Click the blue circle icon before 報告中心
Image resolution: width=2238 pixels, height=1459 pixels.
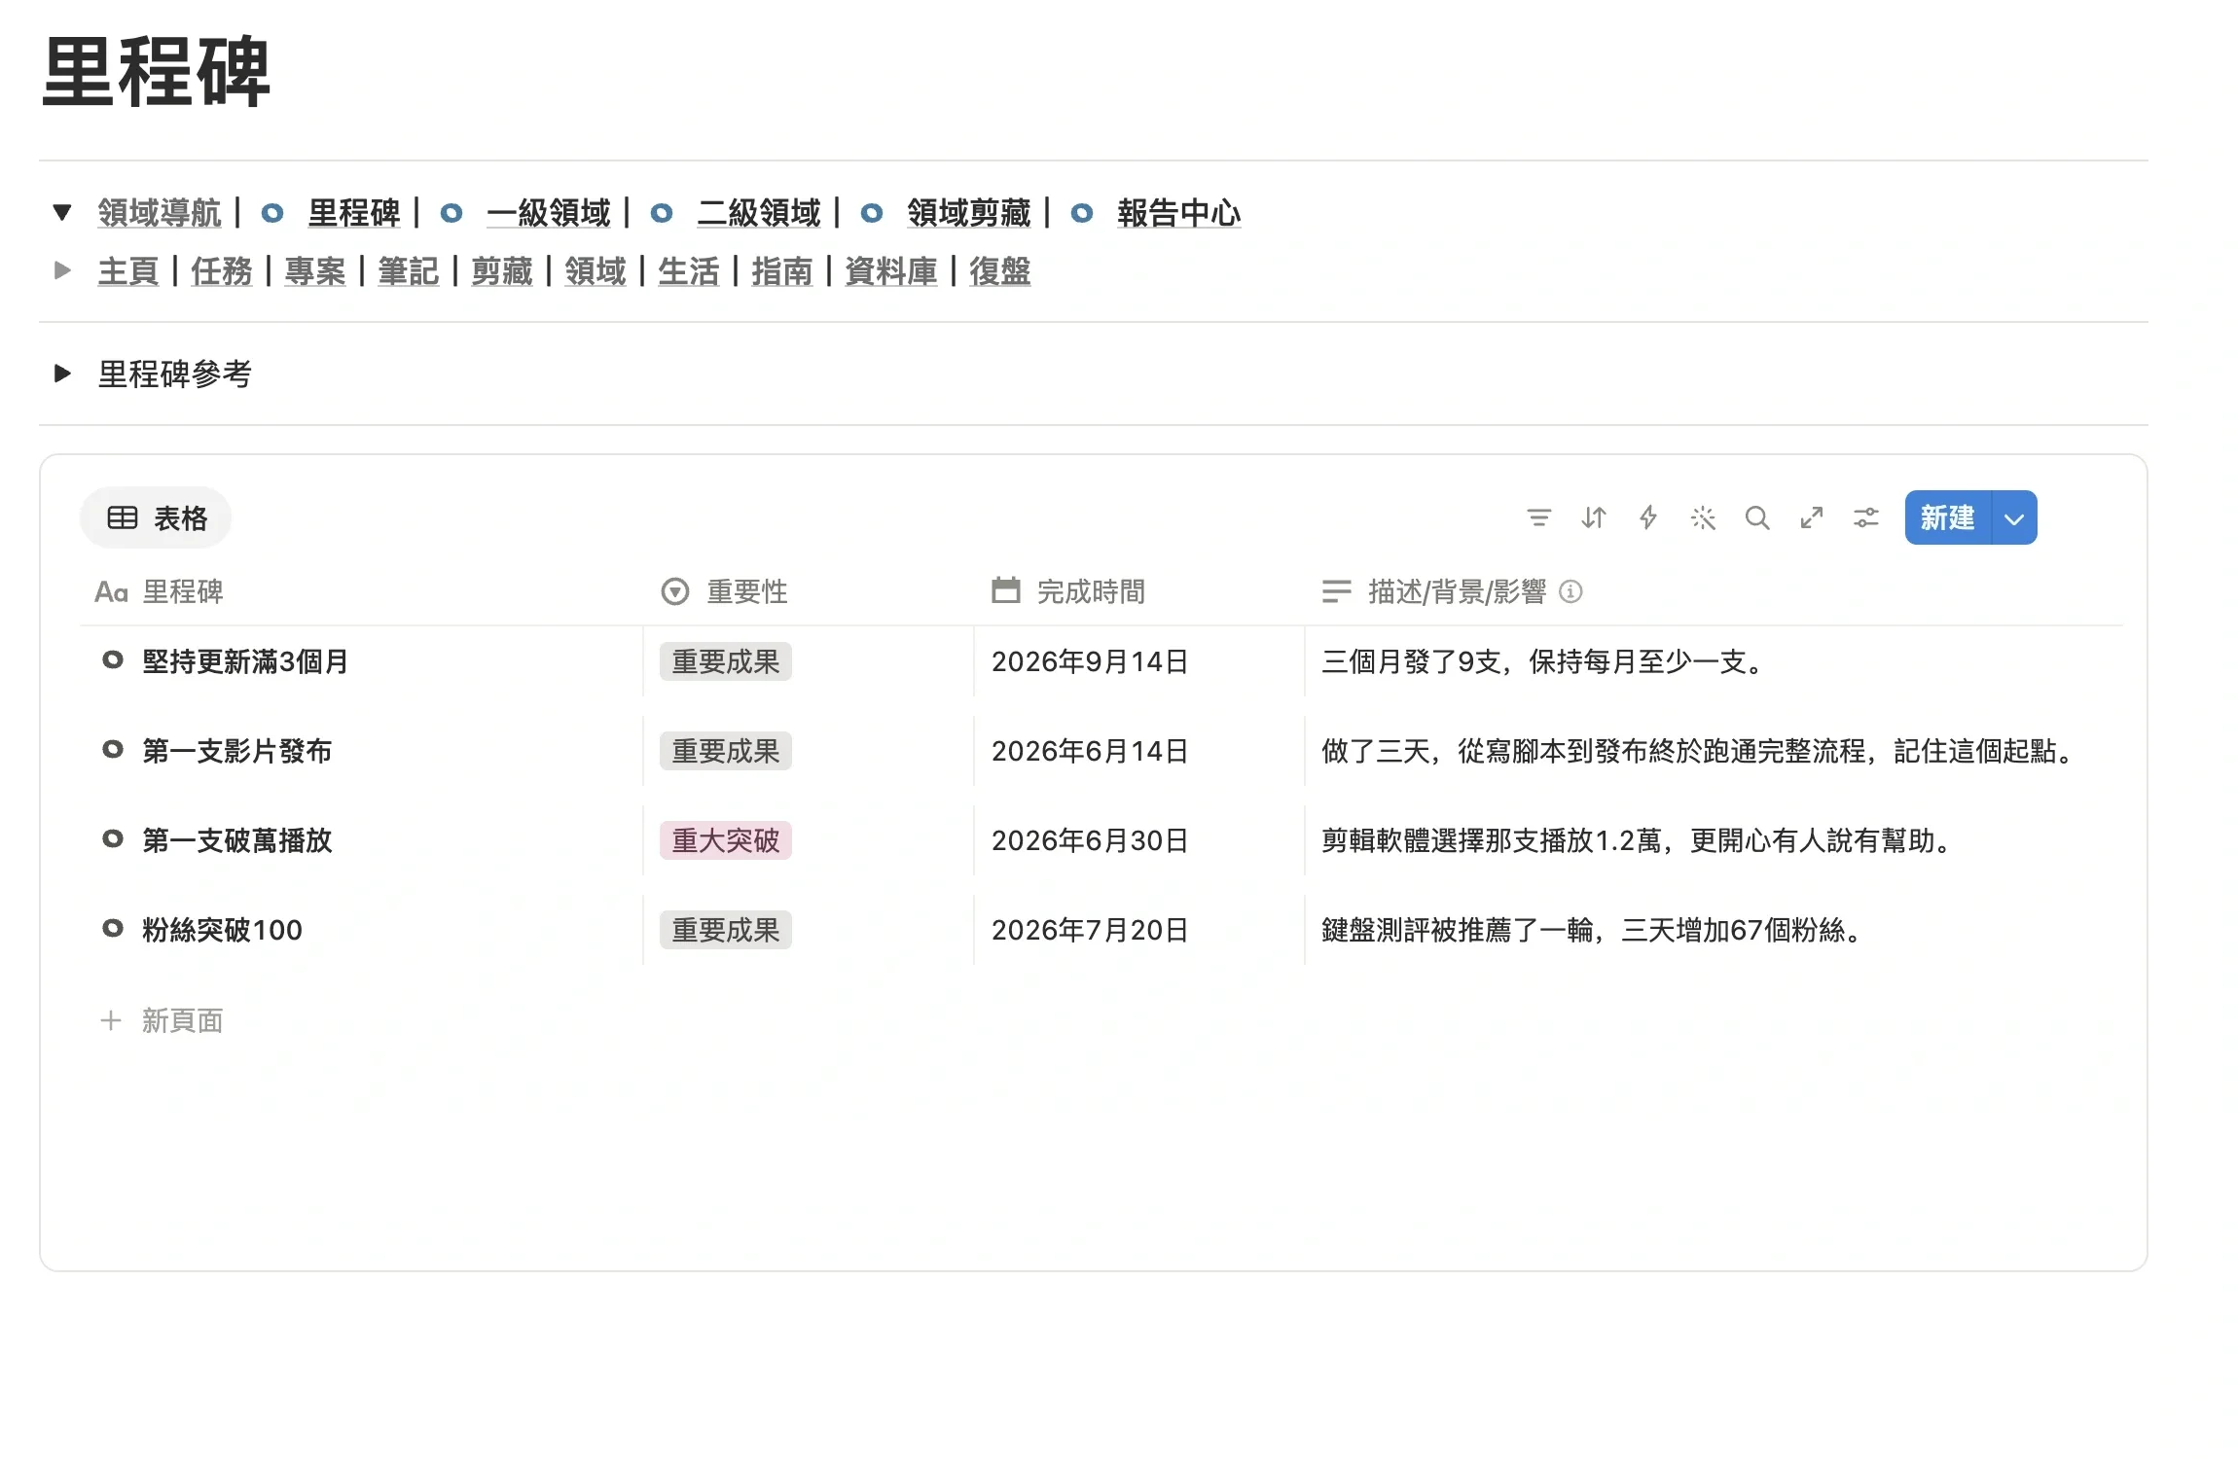1081,213
